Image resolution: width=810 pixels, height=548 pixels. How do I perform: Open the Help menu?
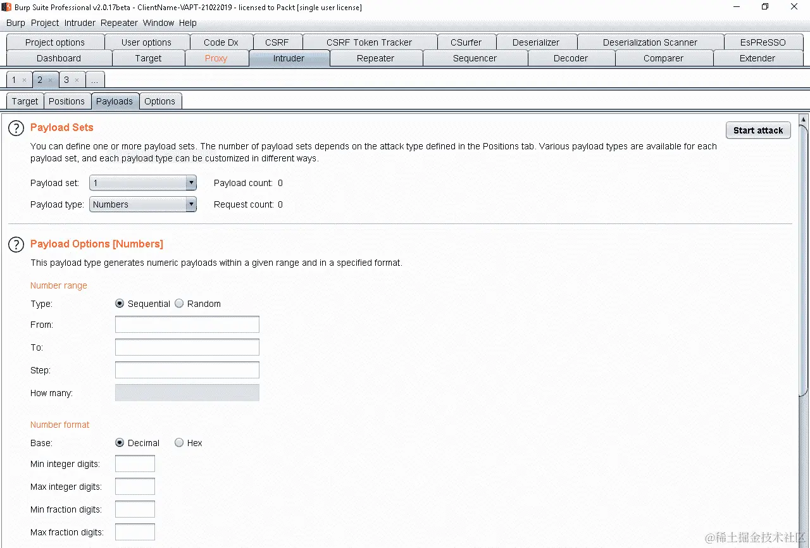(x=188, y=23)
